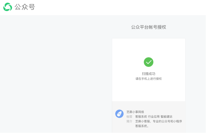Click the 标签 field label

click(x=129, y=117)
